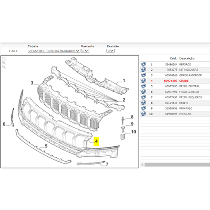Click part code 53104519
Screen dimensions: 210x210
171,103
